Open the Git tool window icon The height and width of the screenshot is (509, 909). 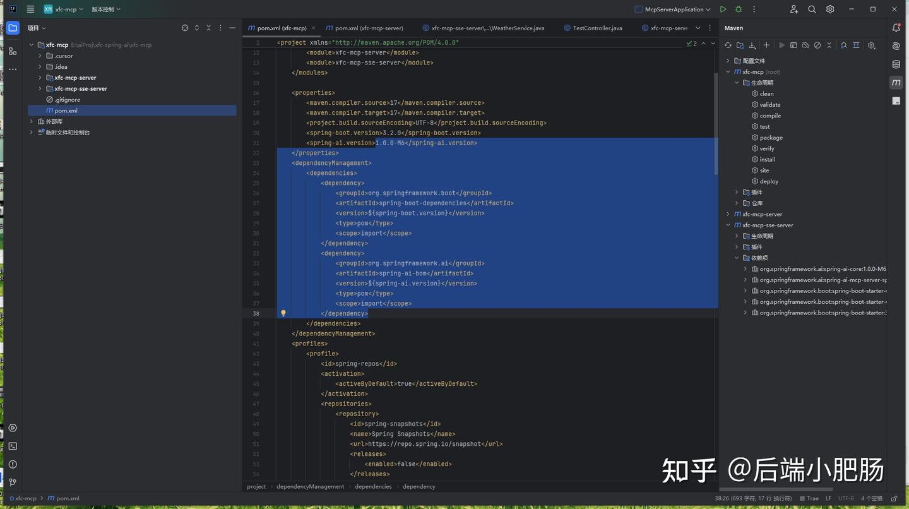point(13,482)
